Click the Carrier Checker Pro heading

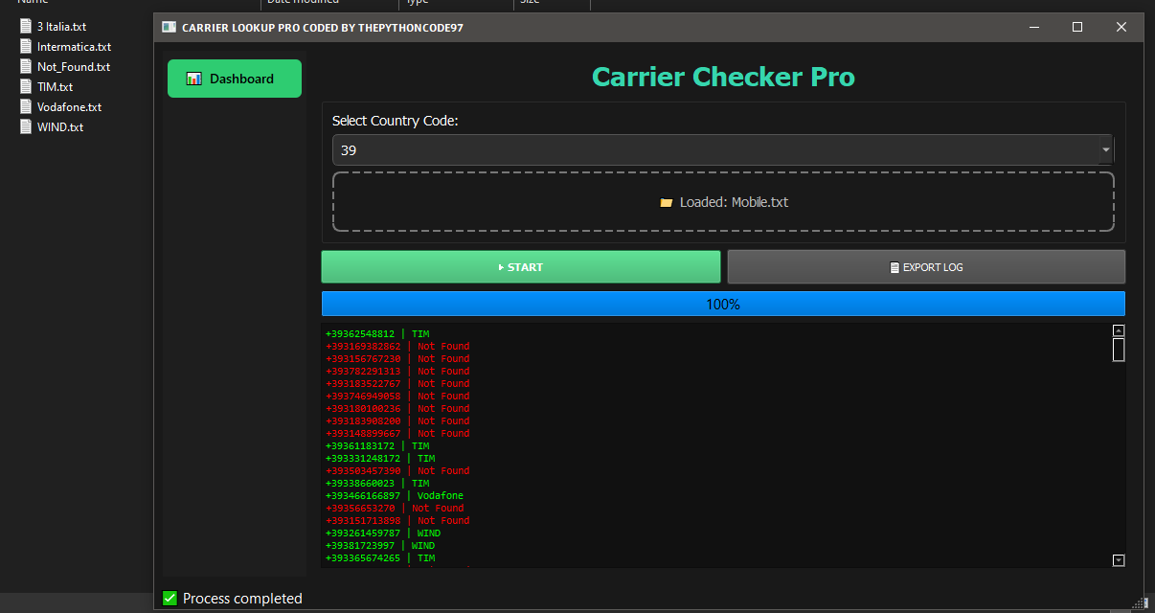(723, 77)
